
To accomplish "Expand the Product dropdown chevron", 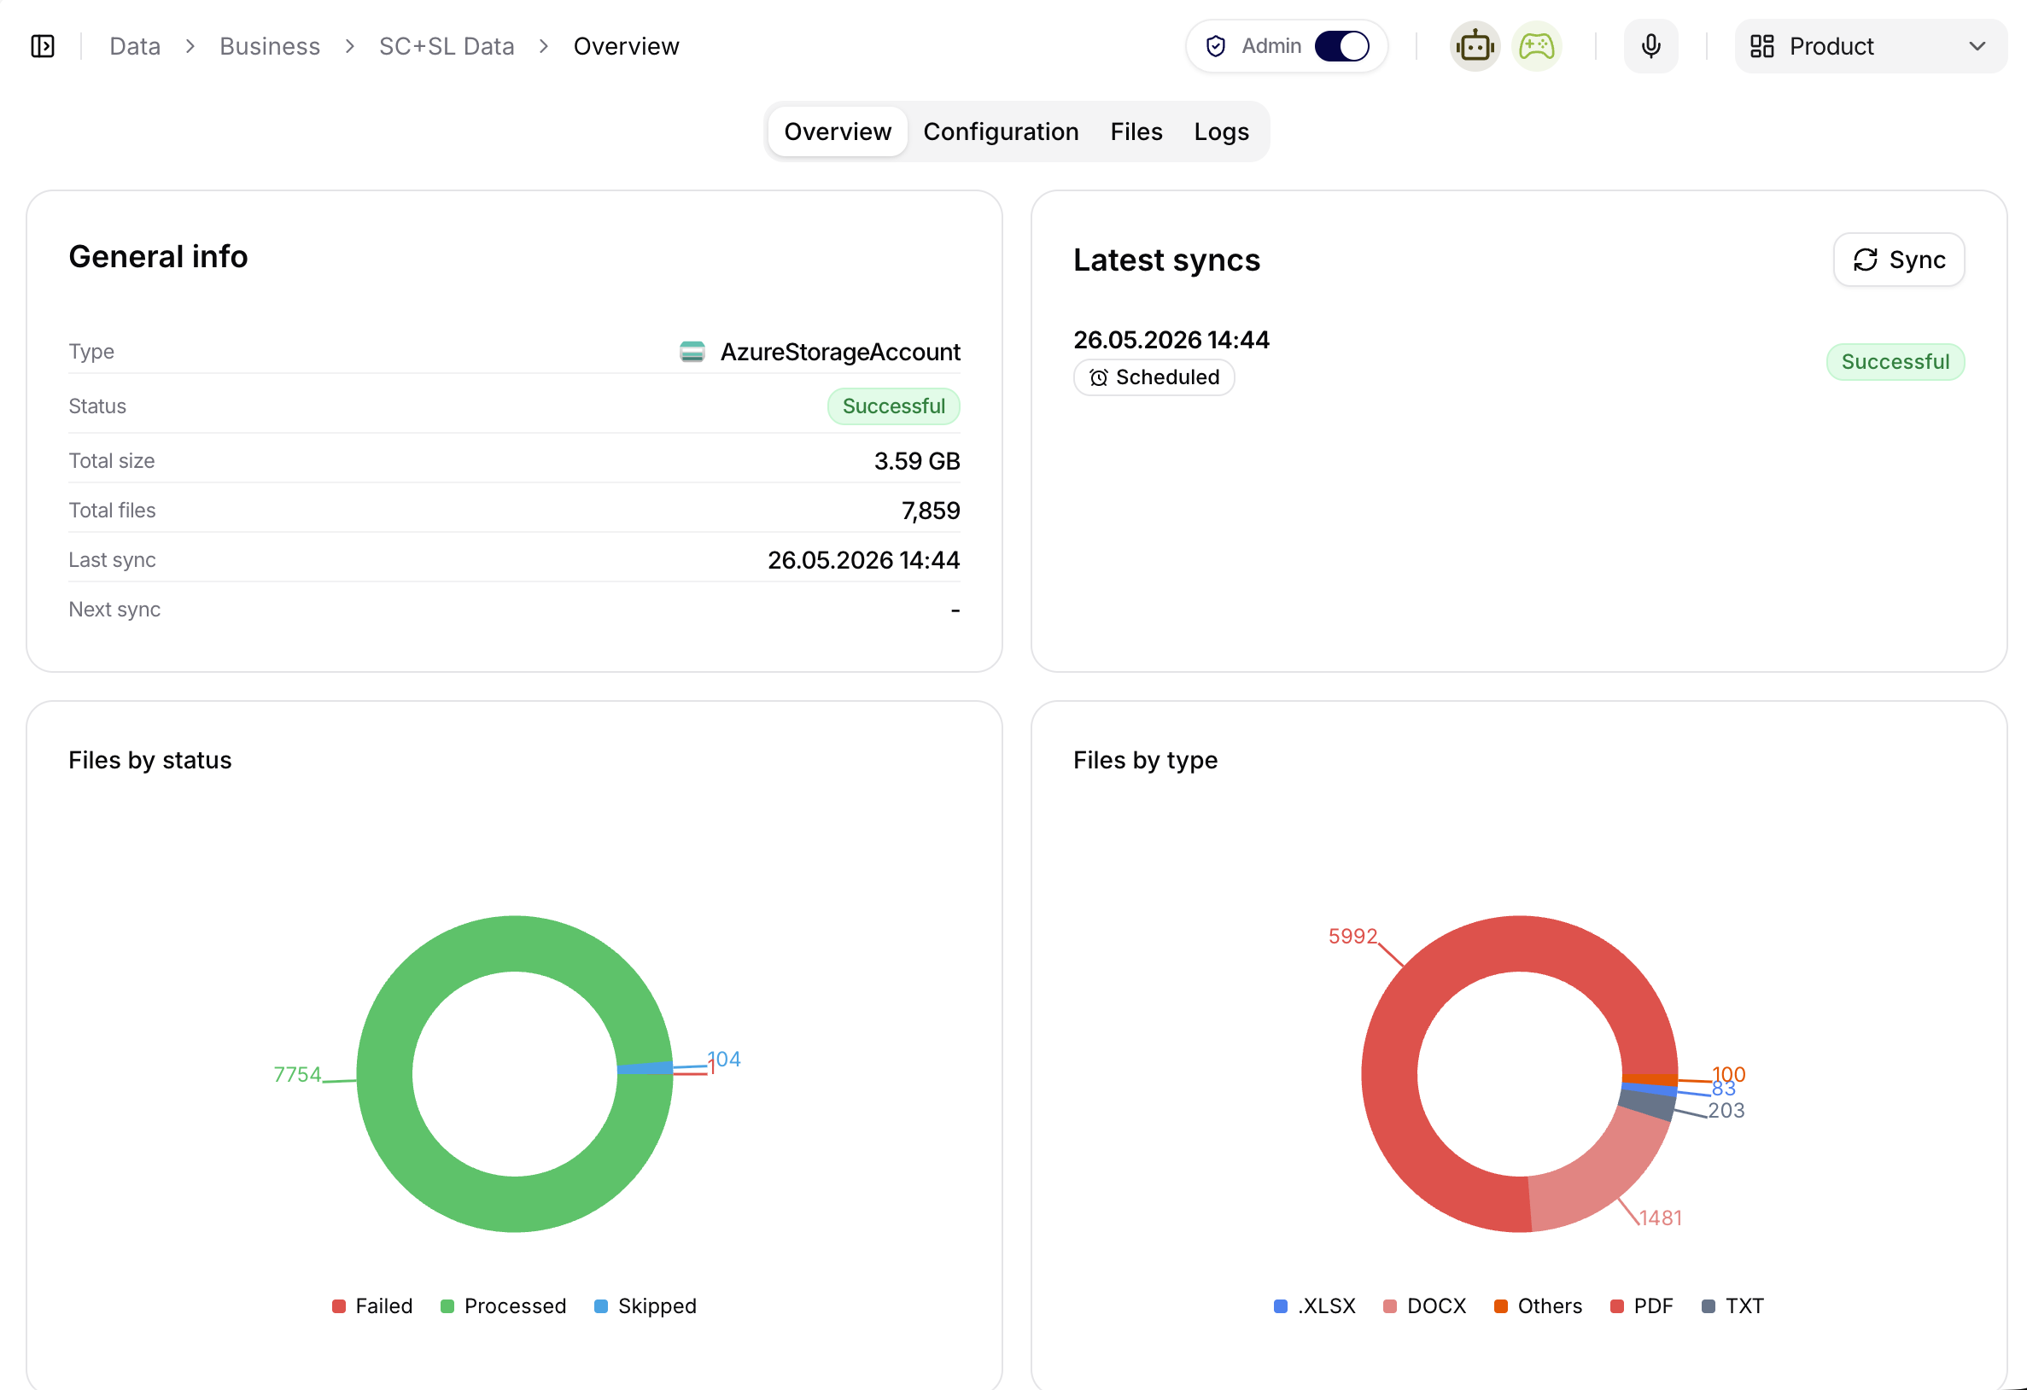I will pos(1977,46).
